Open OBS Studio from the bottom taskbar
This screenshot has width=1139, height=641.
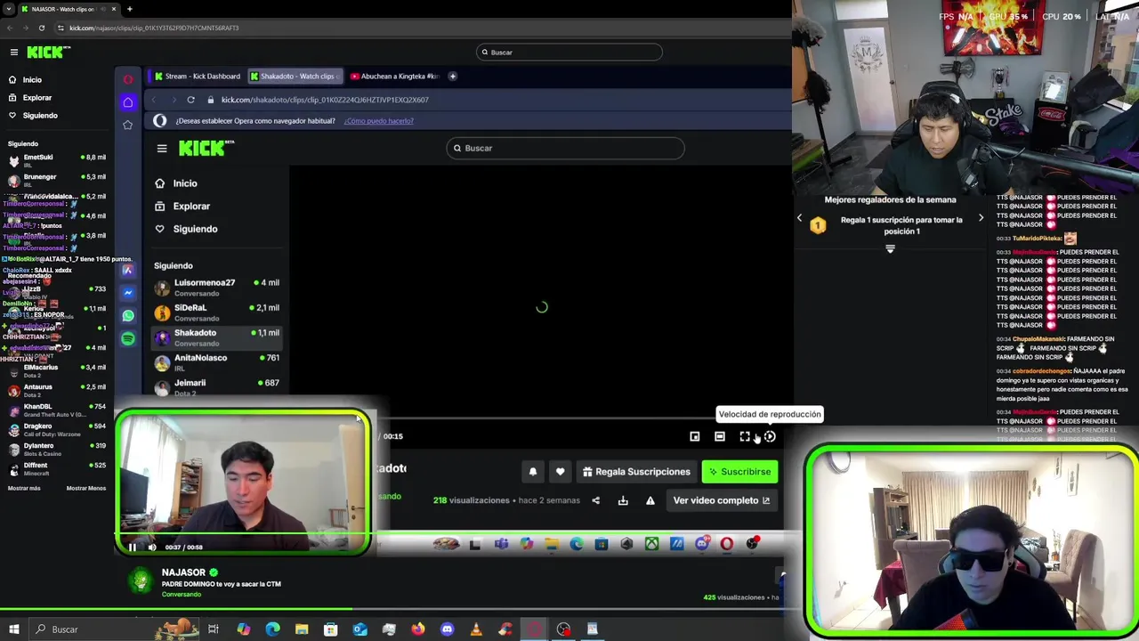tap(563, 629)
